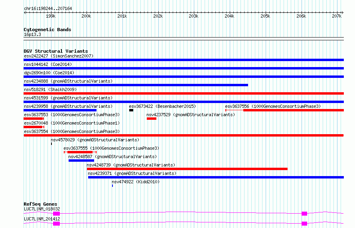Select the nsv4248587 blue variant bar
This screenshot has height=228, width=355.
(81, 161)
